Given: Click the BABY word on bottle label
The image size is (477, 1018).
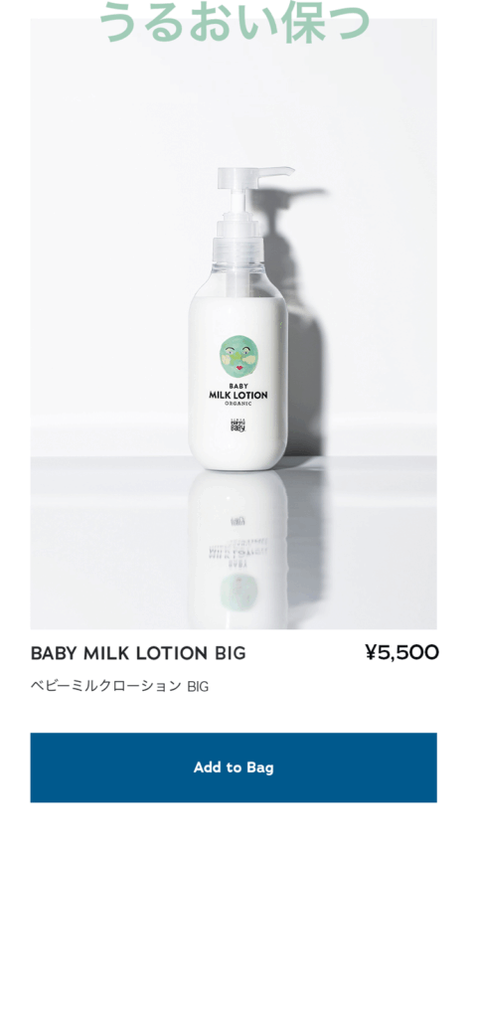Looking at the screenshot, I should [x=238, y=385].
